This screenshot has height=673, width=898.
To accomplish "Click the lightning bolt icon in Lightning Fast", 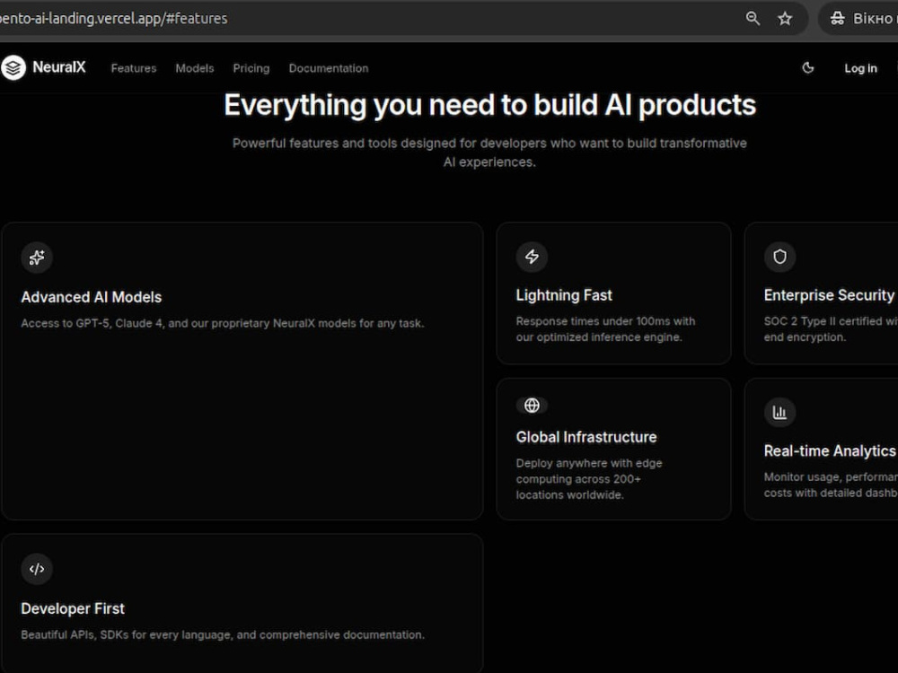I will click(x=532, y=257).
